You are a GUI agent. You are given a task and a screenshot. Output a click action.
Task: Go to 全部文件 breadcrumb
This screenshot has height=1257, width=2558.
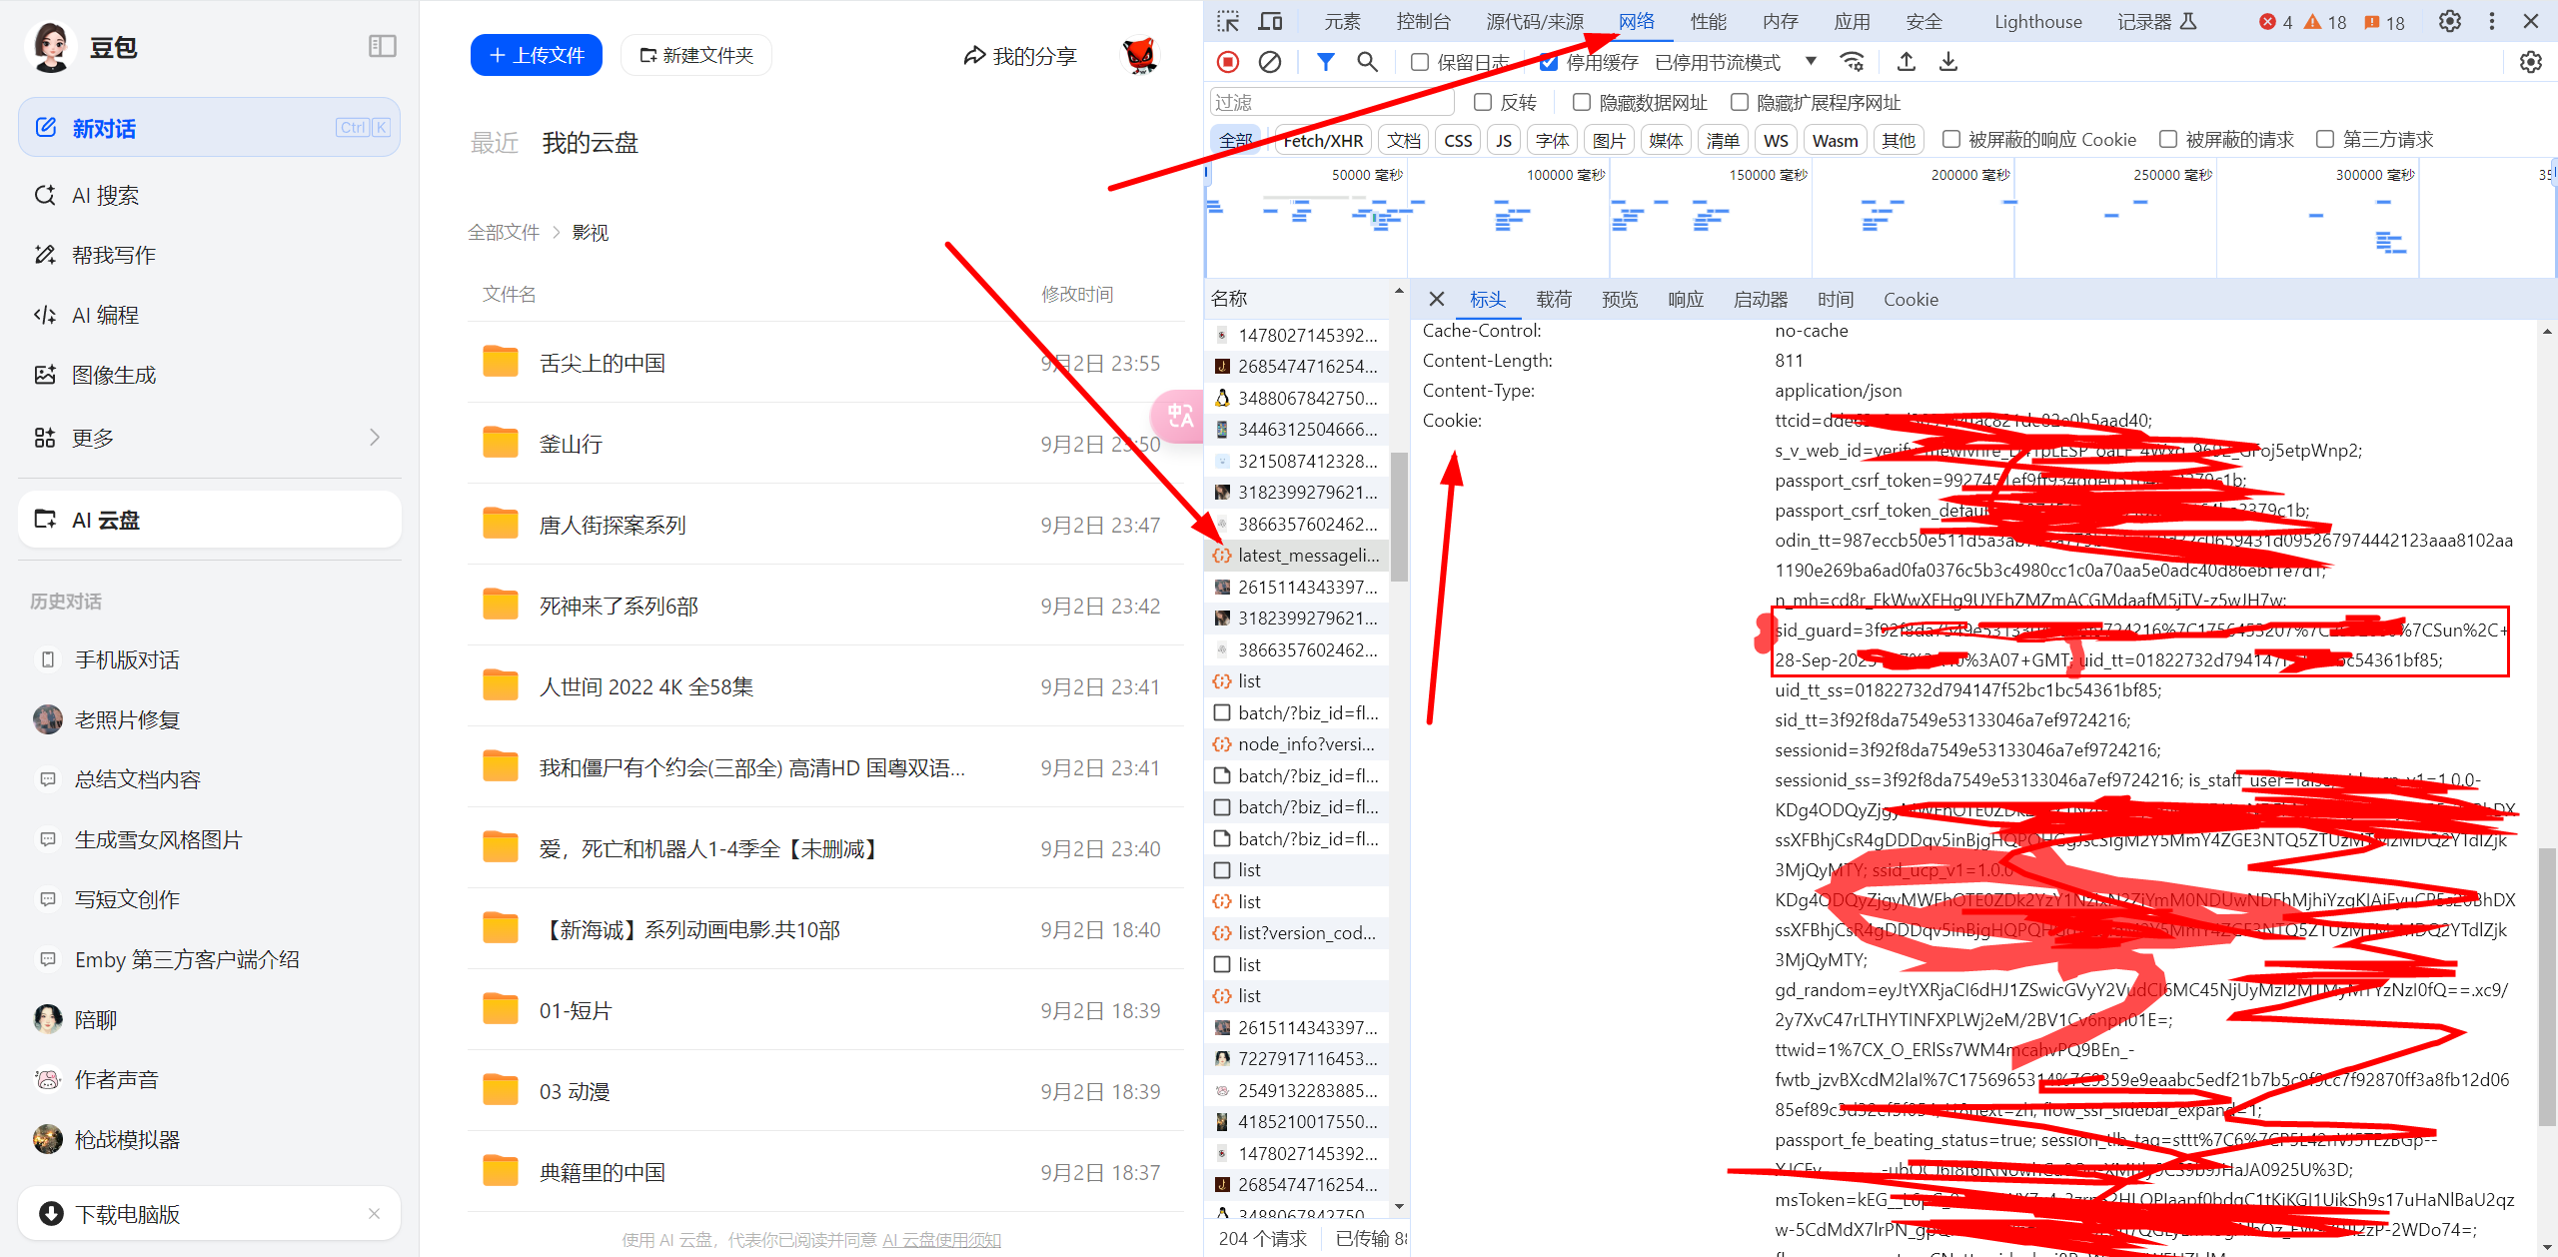(504, 232)
